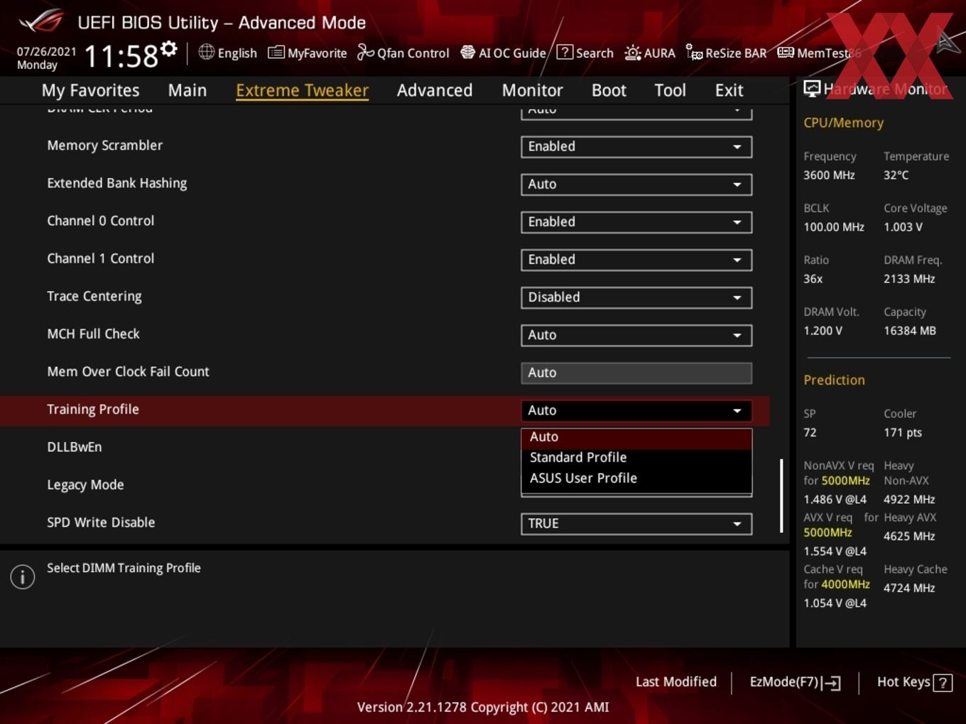Launch the MemTest86 icon
Viewport: 966px width, 724px height.
click(x=786, y=52)
